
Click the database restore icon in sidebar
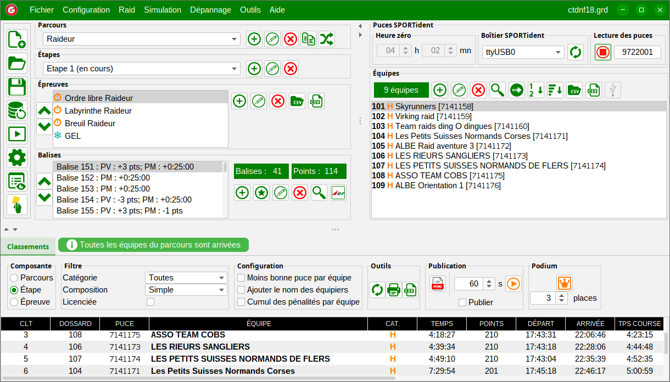pos(17,110)
